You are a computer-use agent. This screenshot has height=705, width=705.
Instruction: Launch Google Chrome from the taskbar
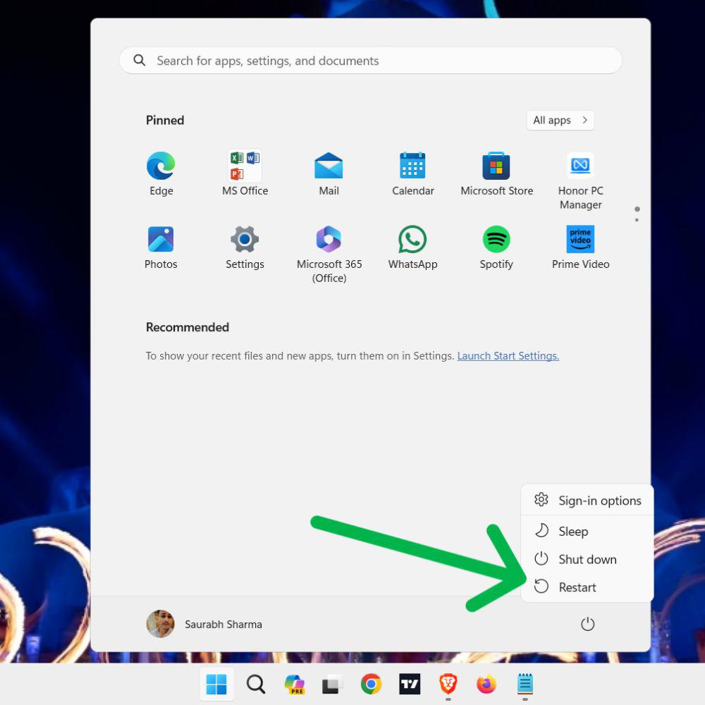pos(371,685)
